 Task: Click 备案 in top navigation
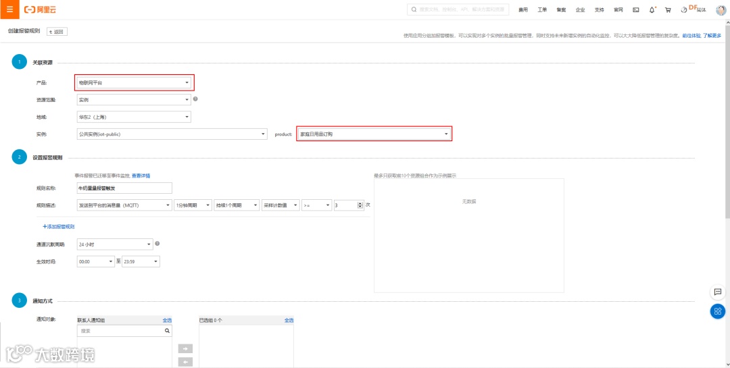[x=561, y=9]
